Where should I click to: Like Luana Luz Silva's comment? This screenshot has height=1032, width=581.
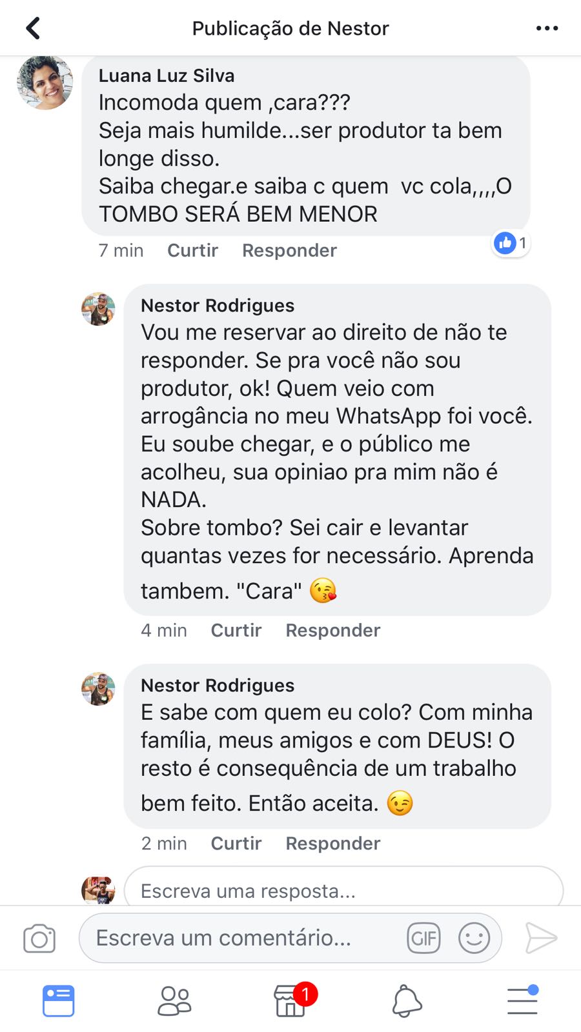click(x=192, y=250)
